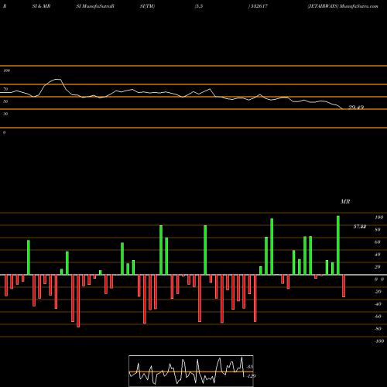Image resolution: width=387 pixels, height=387 pixels.
Task: Click the -100 label on the MR axis
Action: pos(379,341)
